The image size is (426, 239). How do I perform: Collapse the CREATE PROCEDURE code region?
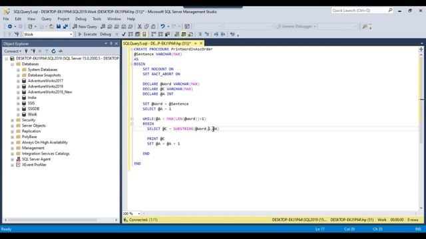coord(132,49)
